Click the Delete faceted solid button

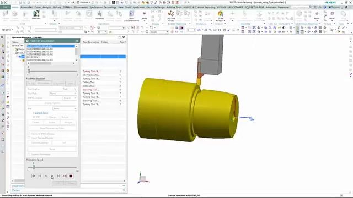52,123
